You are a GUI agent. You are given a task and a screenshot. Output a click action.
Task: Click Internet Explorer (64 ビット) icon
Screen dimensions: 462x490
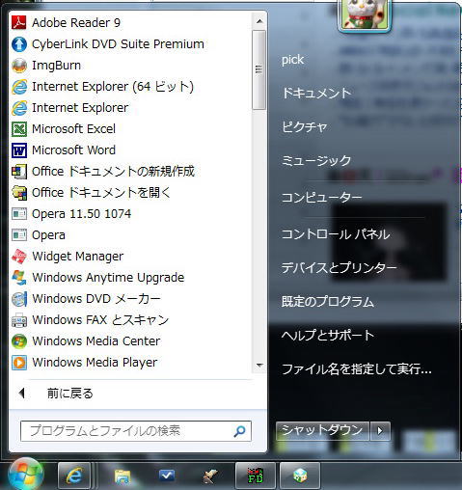point(19,87)
